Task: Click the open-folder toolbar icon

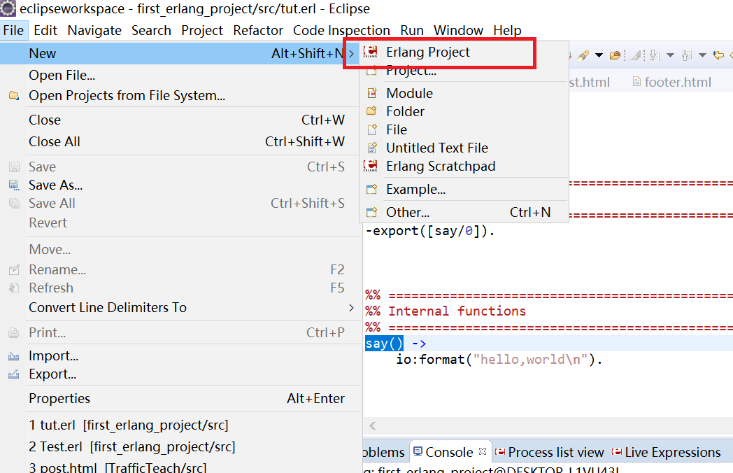Action: 615,56
